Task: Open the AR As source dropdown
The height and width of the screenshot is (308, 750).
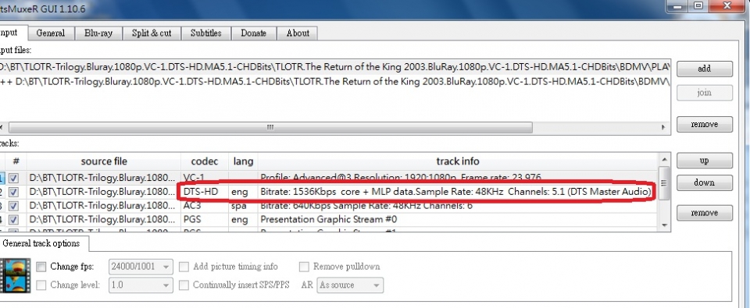Action: click(350, 285)
